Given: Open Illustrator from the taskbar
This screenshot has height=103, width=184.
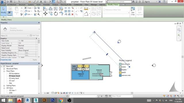Looking at the screenshot, I should (x=44, y=100).
